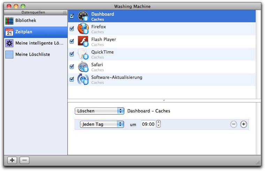
Task: Uncheck the Dashboard Caches checkbox
Action: coord(72,16)
